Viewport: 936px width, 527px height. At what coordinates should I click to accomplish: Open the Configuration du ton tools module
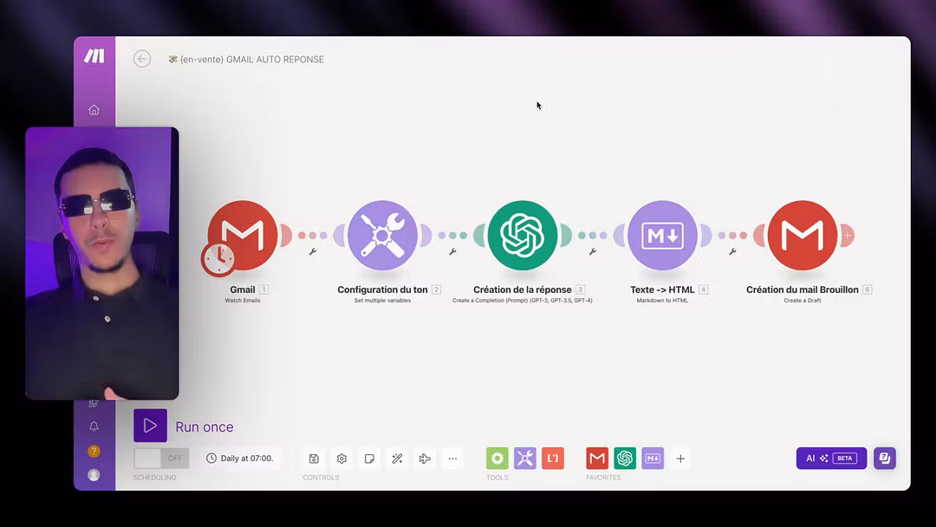point(382,235)
